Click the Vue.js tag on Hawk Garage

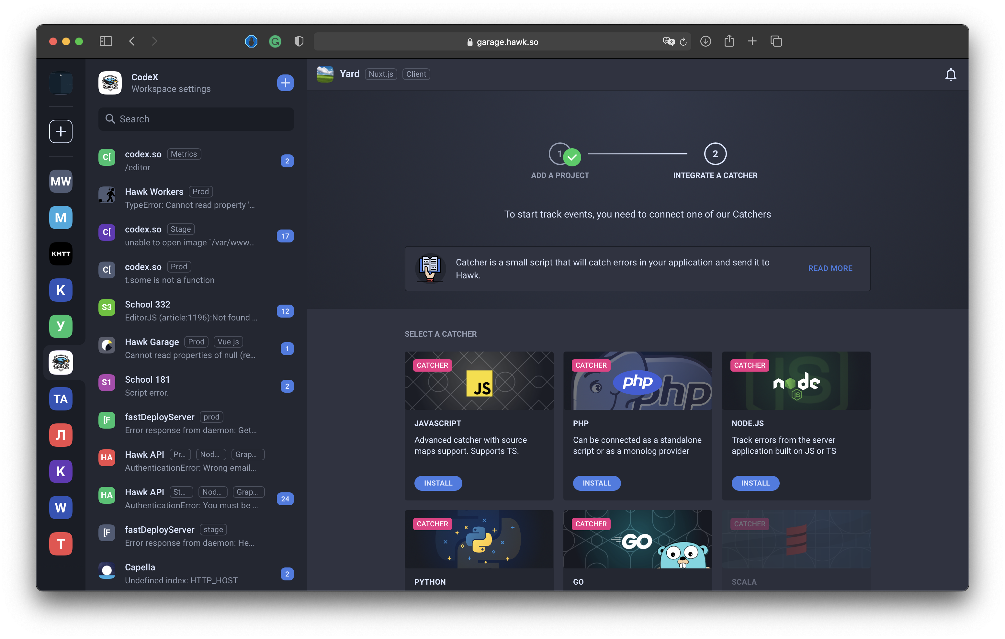228,342
